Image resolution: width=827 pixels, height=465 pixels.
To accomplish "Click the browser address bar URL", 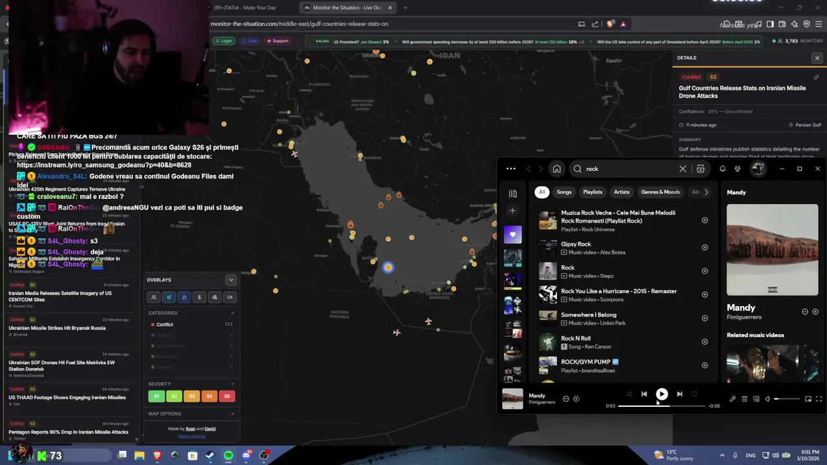I will pos(299,24).
